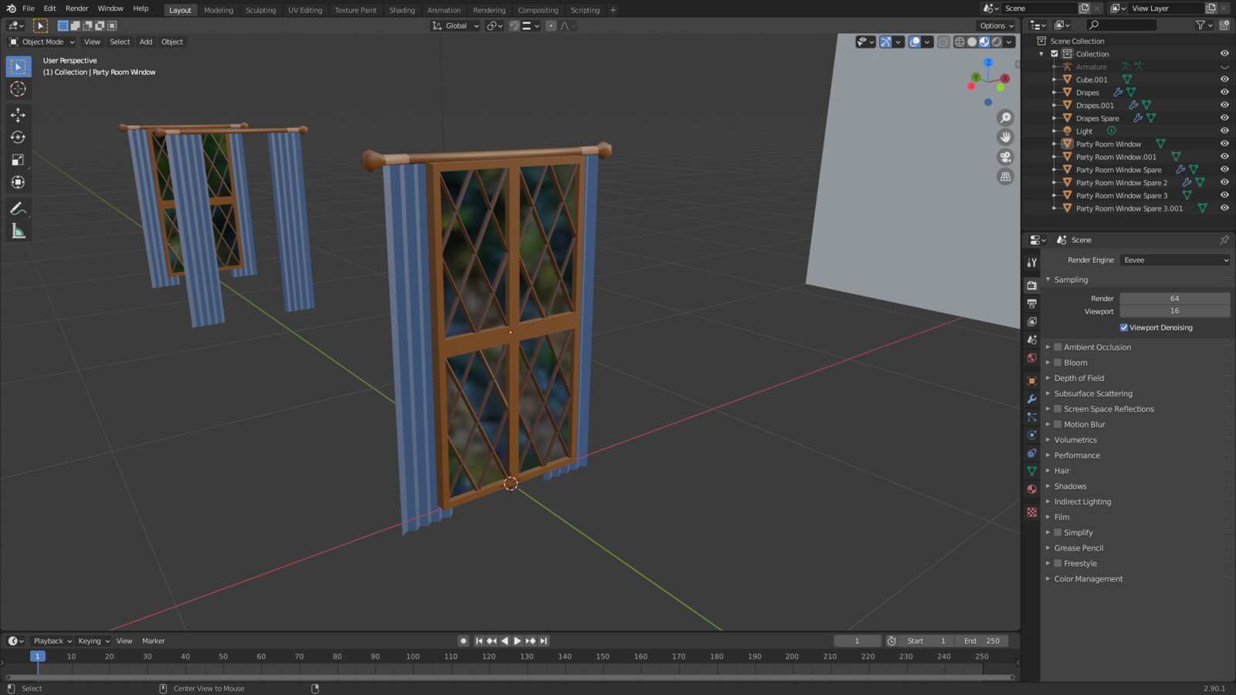
Task: Toggle Viewport Denoising checkbox
Action: pyautogui.click(x=1124, y=327)
